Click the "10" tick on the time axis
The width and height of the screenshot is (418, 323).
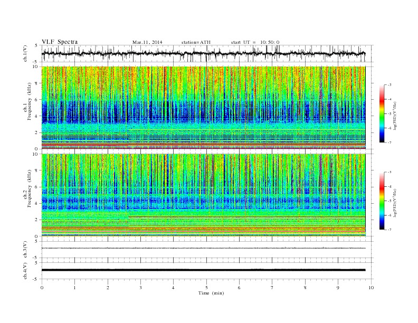(371, 288)
